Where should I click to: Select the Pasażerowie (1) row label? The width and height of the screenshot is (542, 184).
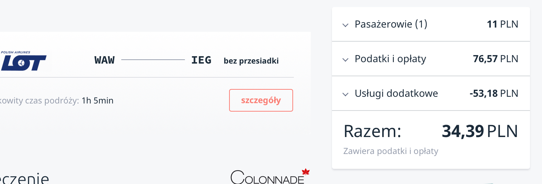click(391, 24)
